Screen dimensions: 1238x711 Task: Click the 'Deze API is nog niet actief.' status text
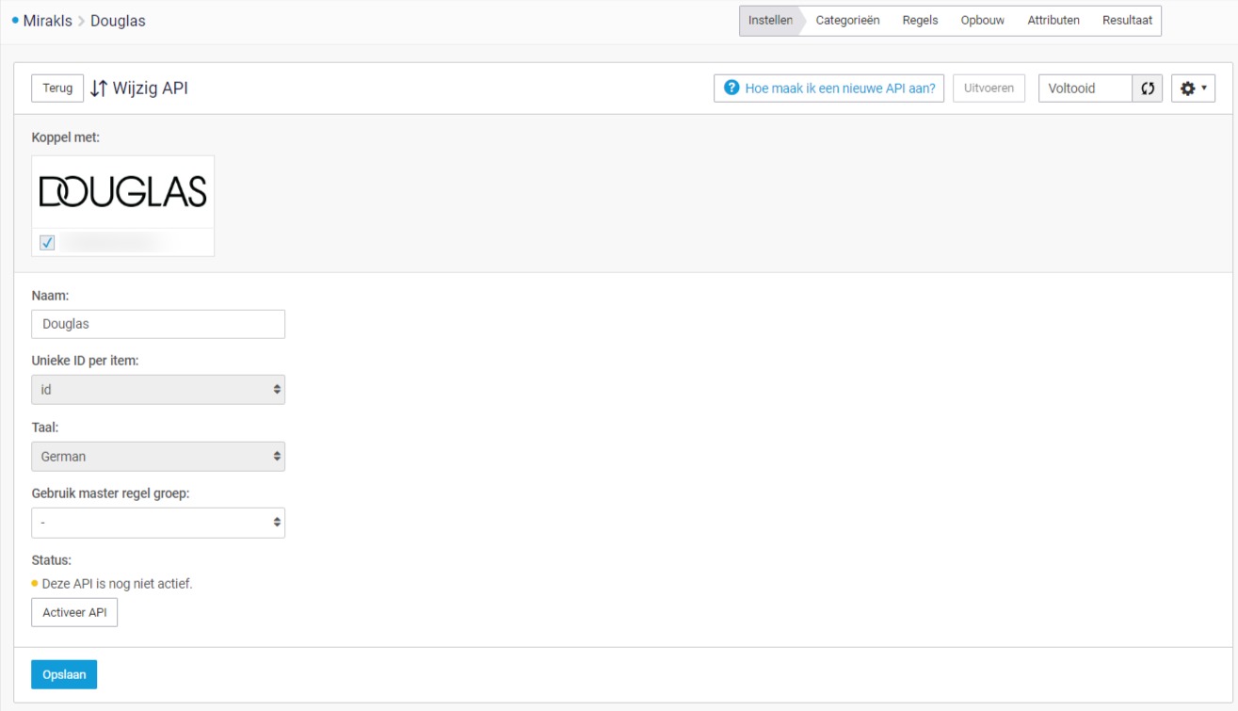[118, 584]
